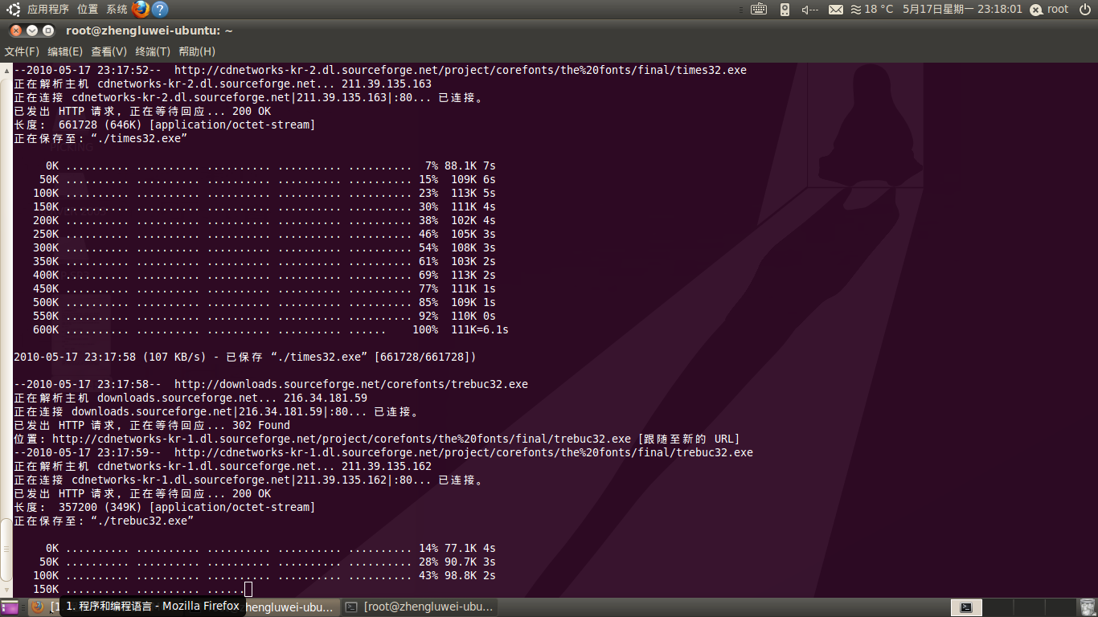1098x617 pixels.
Task: Open the 终端(T) menu
Action: tap(153, 51)
